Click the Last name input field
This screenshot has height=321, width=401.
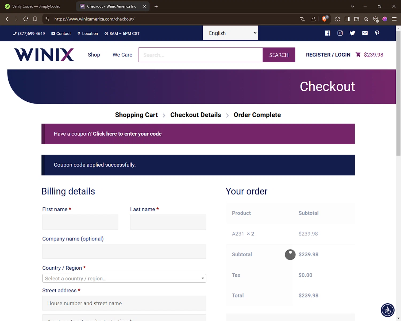pyautogui.click(x=168, y=222)
